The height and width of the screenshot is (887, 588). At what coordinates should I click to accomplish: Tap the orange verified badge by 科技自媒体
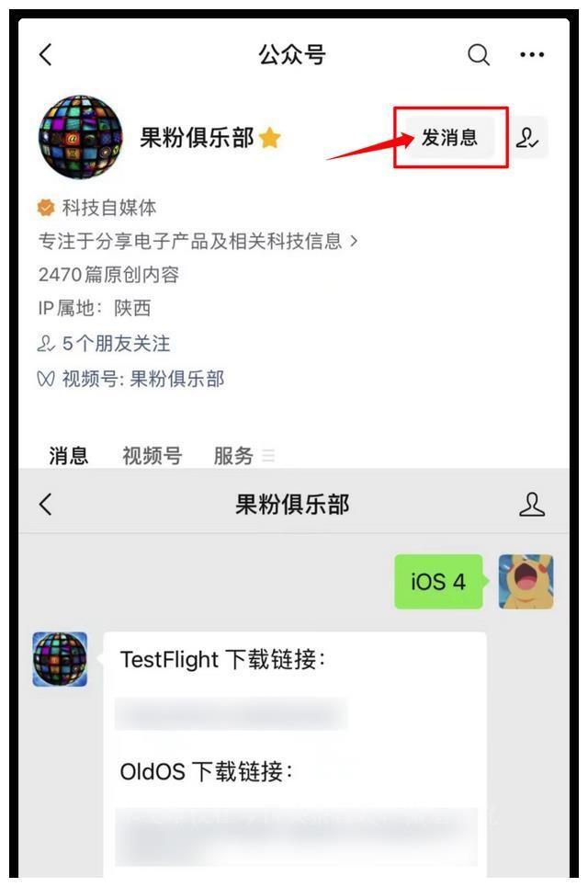46,208
